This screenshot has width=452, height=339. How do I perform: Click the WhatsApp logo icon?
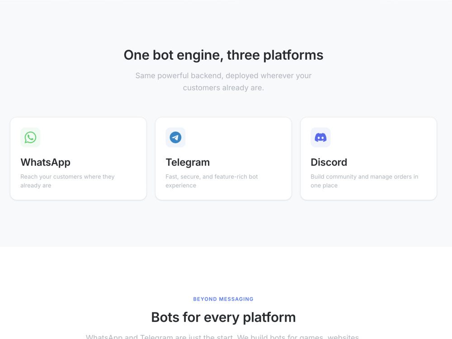(x=30, y=137)
